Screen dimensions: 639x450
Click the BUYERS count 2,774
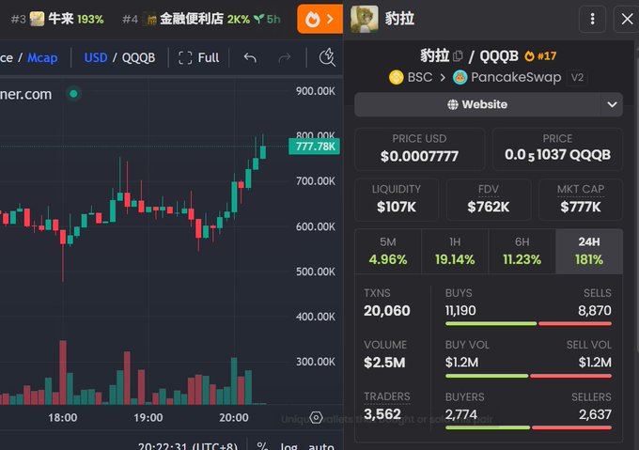point(460,414)
